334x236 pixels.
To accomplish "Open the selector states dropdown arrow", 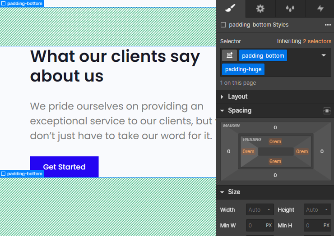I will point(324,55).
